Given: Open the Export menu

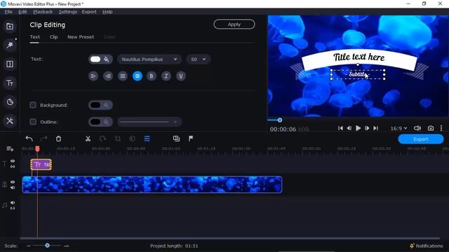Looking at the screenshot, I should click(x=89, y=12).
